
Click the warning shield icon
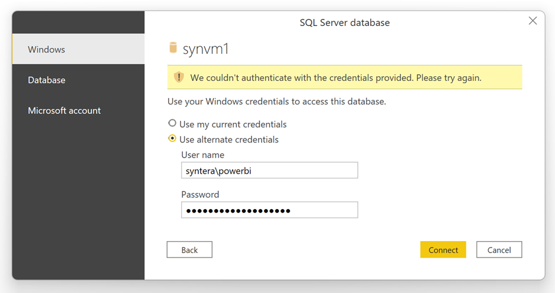179,77
